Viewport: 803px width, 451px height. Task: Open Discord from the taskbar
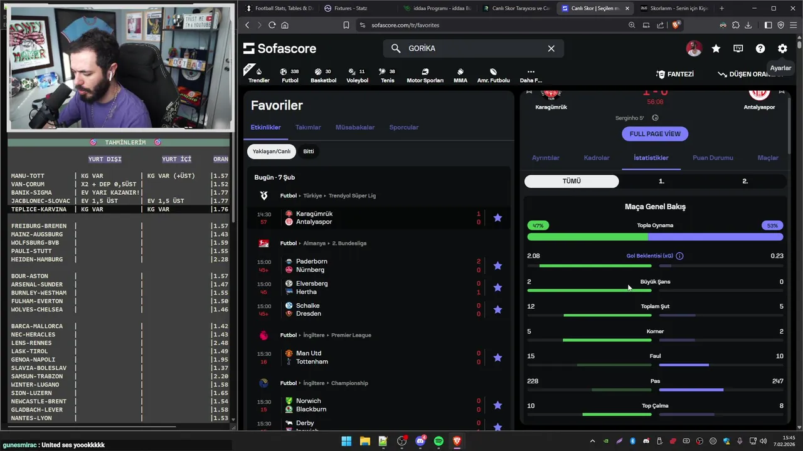coord(420,441)
